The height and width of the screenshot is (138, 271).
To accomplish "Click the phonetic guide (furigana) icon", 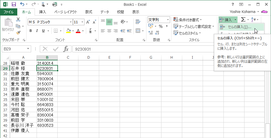I will pyautogui.click(x=91, y=31).
